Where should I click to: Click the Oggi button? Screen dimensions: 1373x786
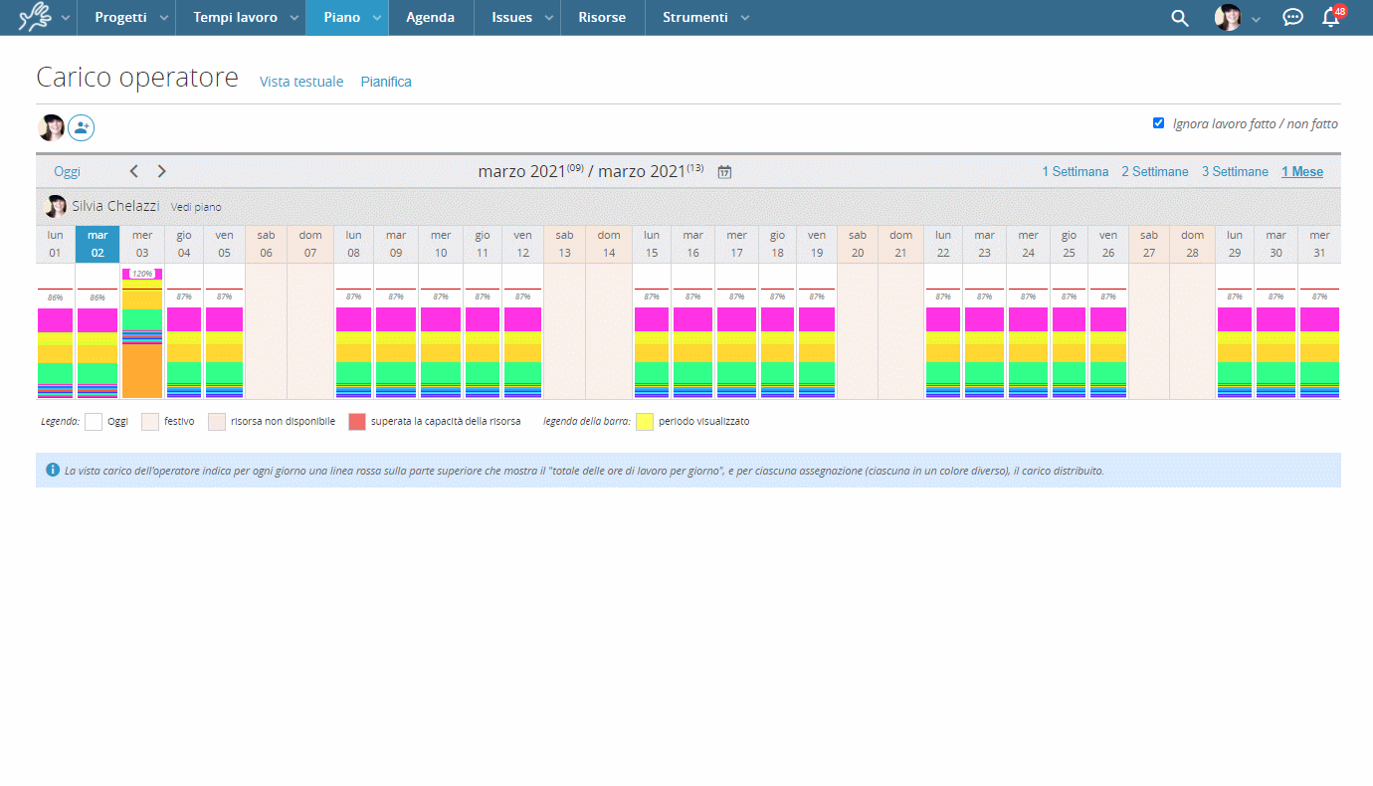67,172
